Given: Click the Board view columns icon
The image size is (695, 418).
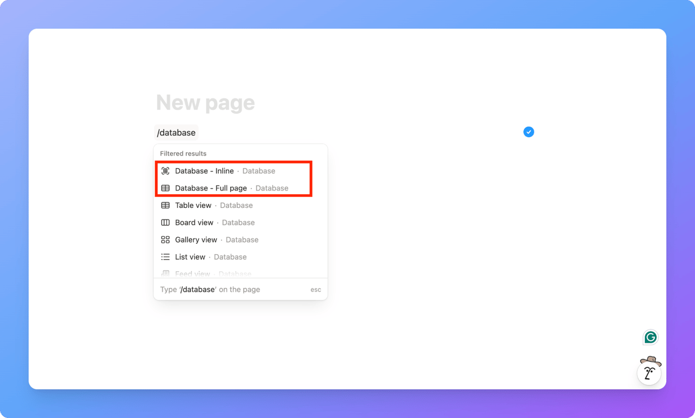Looking at the screenshot, I should pyautogui.click(x=165, y=223).
